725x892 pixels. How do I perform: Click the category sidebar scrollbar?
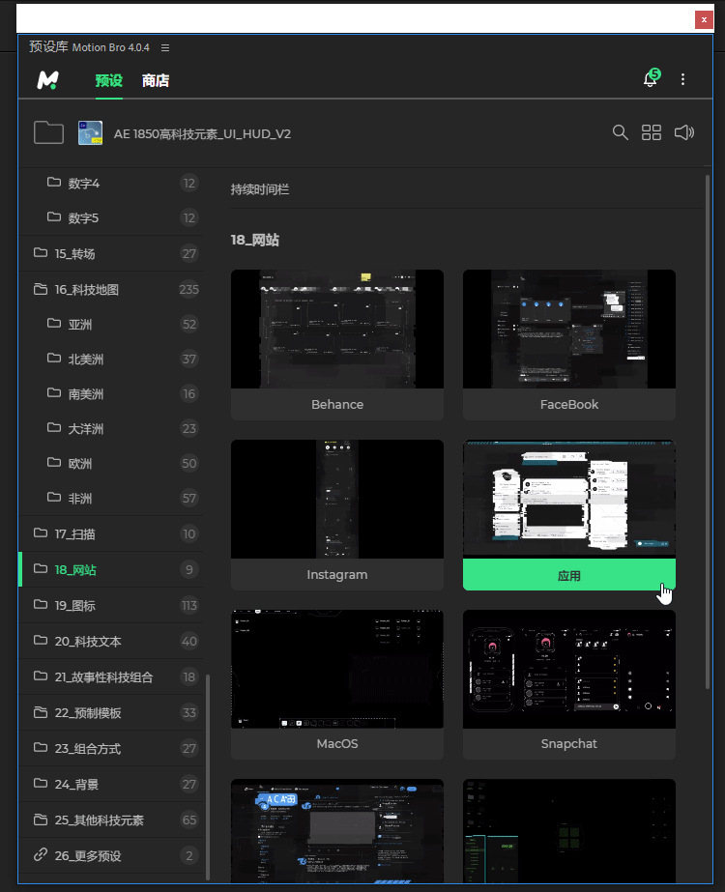point(207,777)
